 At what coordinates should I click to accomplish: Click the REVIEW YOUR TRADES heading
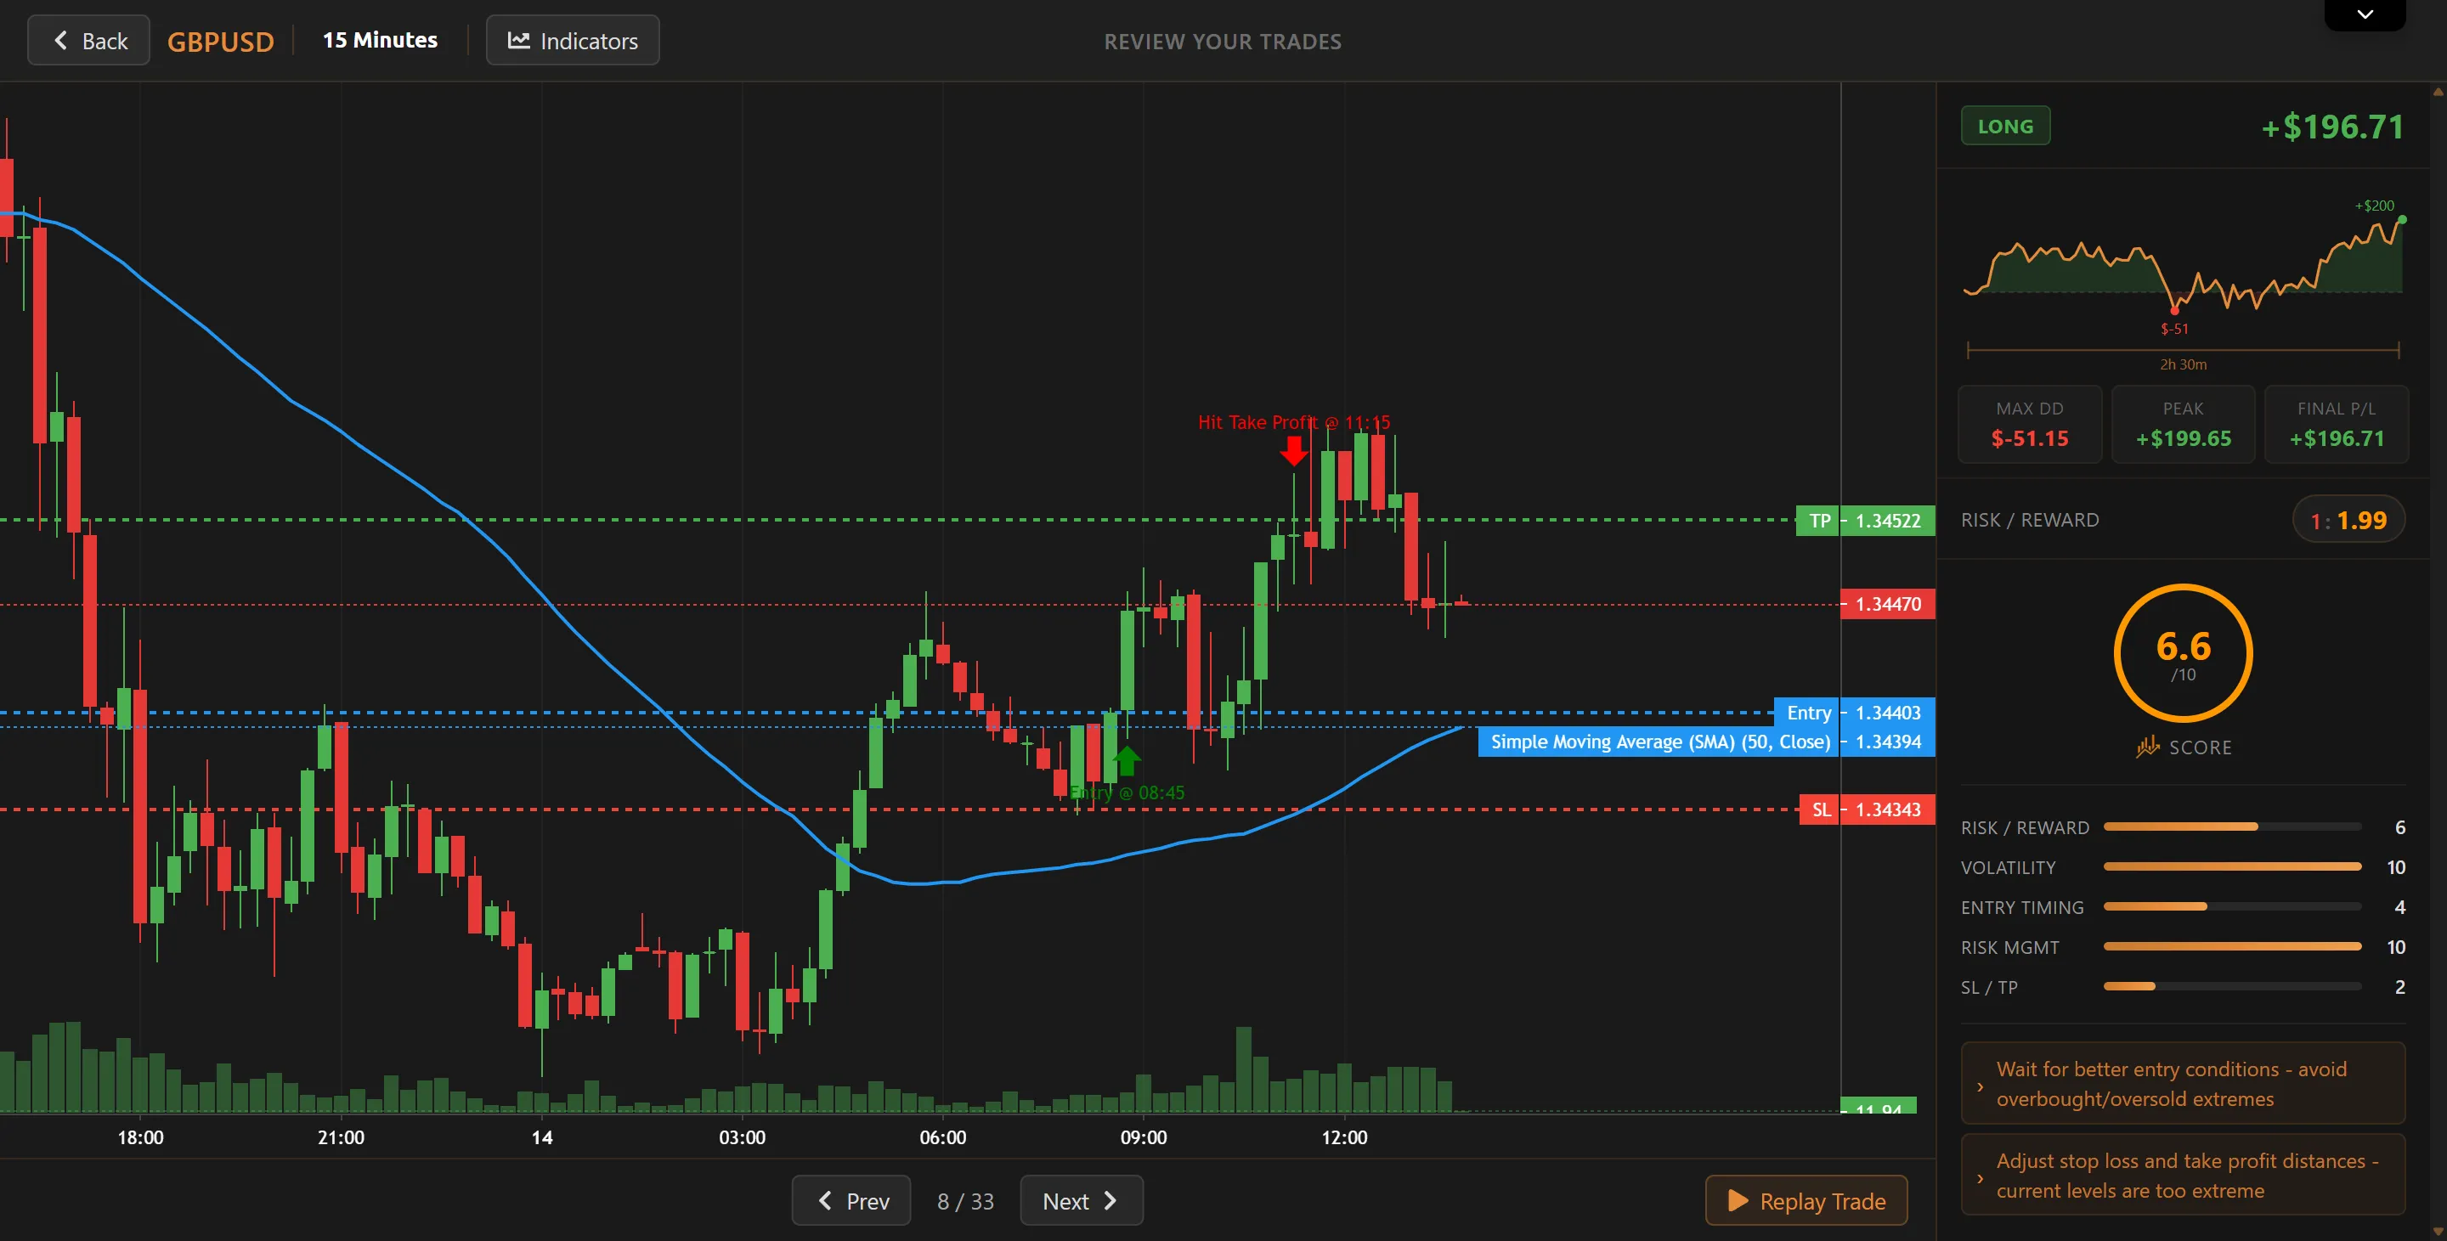[x=1223, y=41]
